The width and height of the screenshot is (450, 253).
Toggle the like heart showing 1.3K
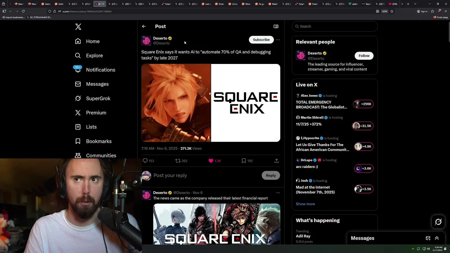tap(211, 161)
